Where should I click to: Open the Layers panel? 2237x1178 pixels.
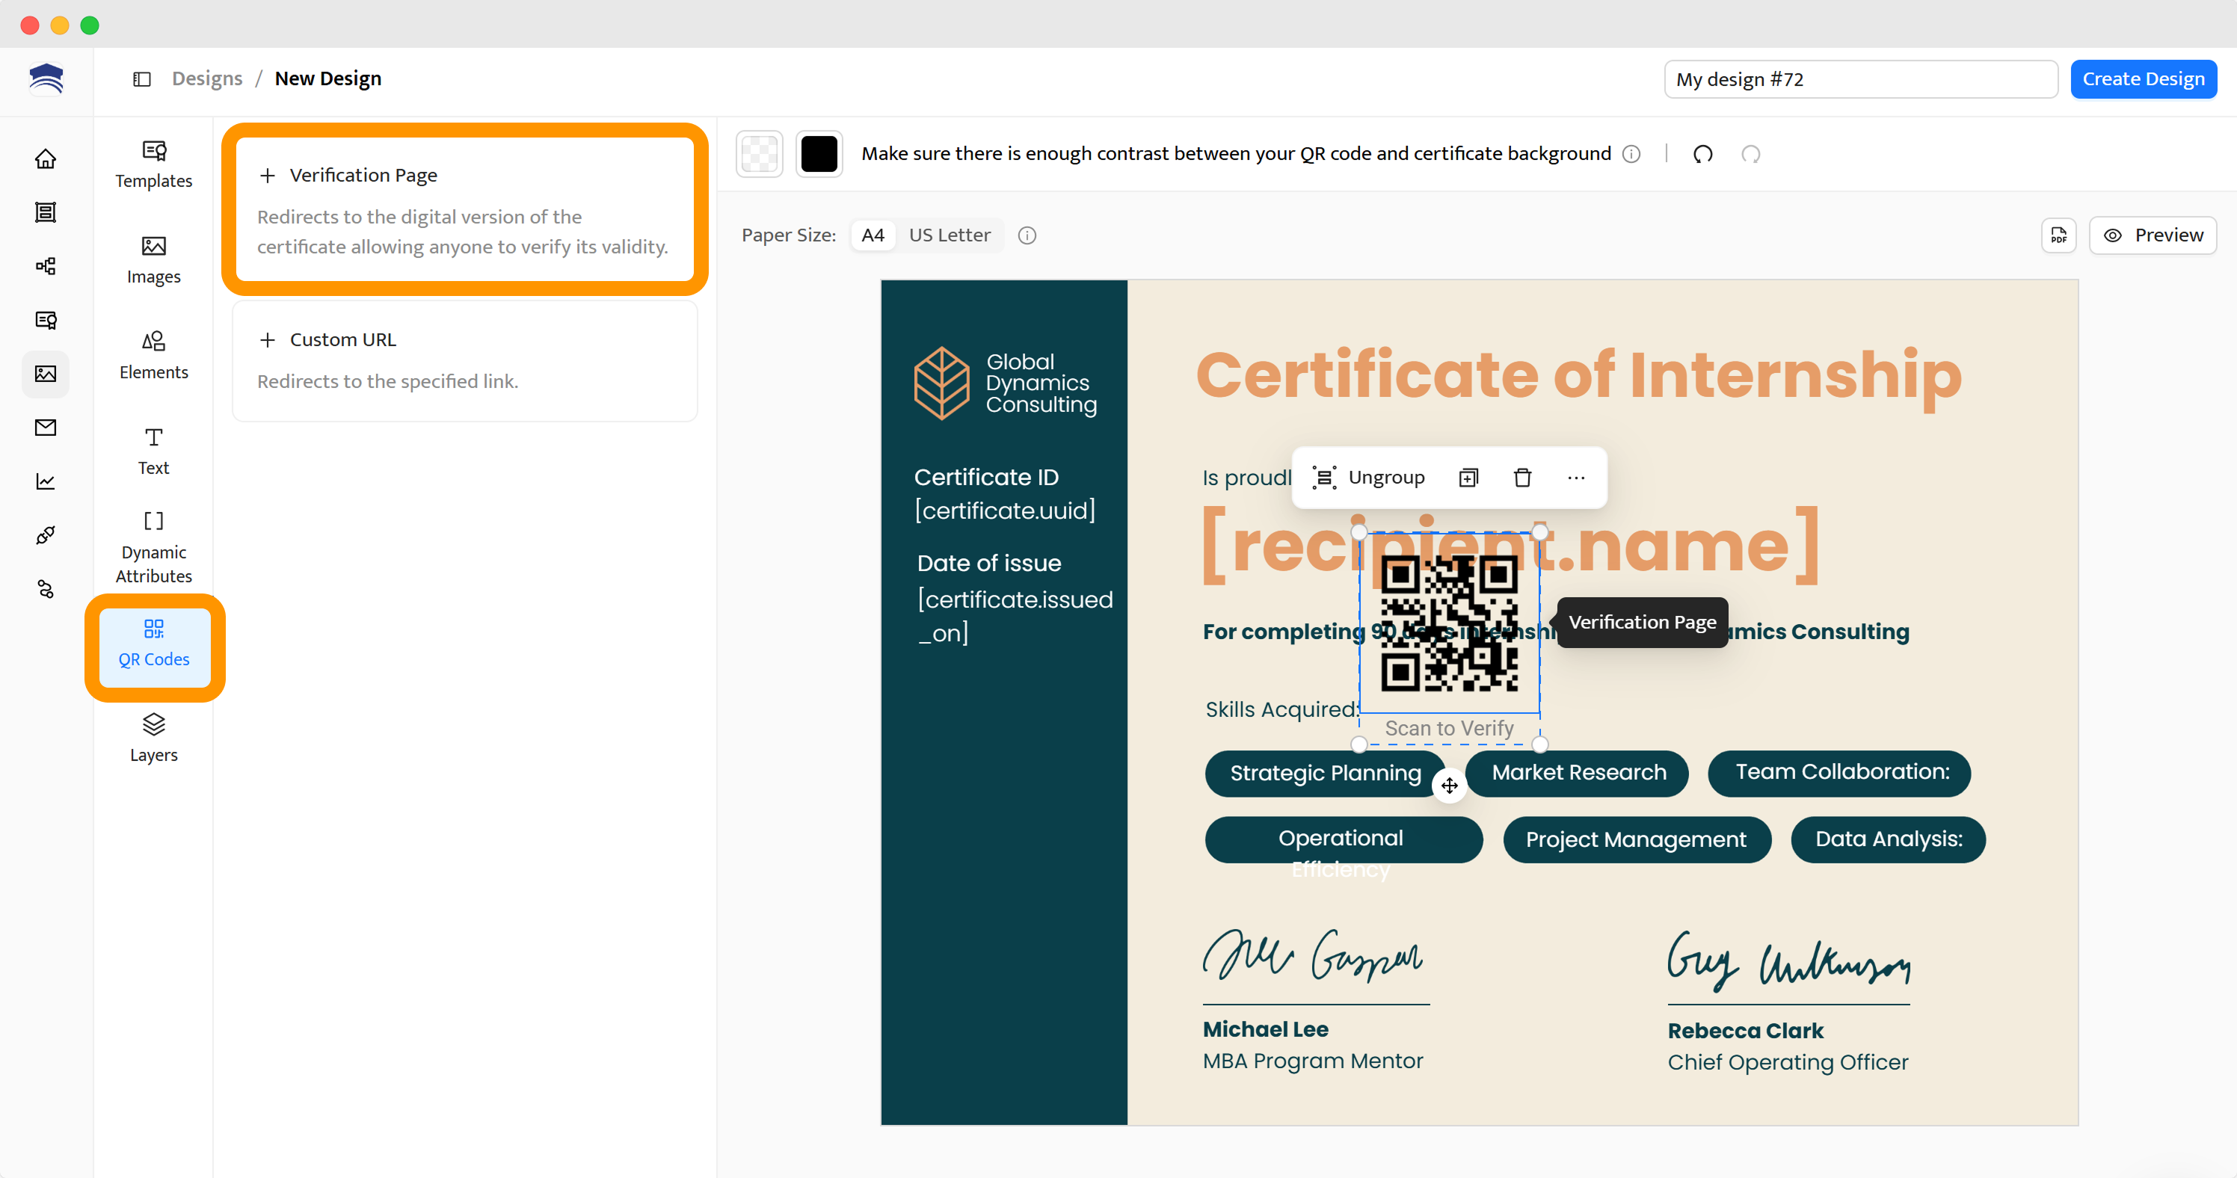[x=154, y=738]
